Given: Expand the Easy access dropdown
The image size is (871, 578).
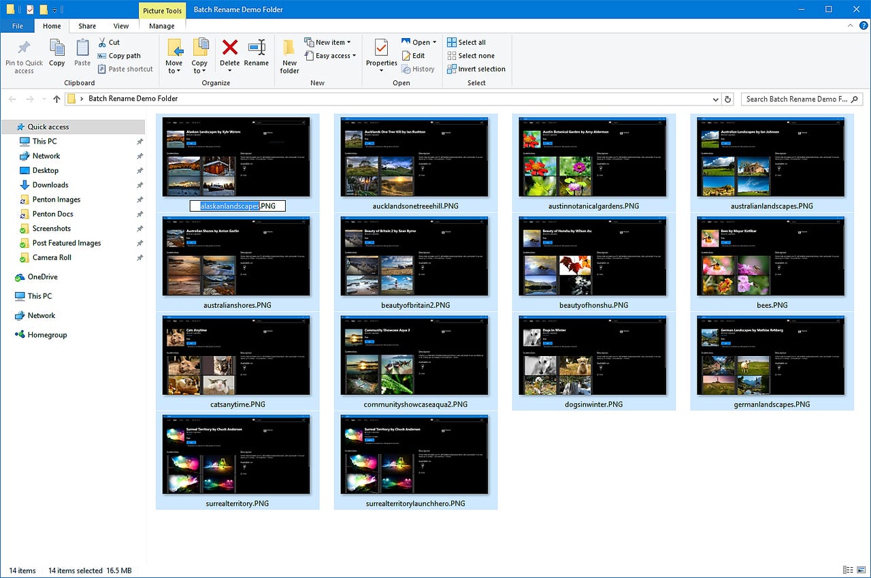Looking at the screenshot, I should [x=331, y=55].
